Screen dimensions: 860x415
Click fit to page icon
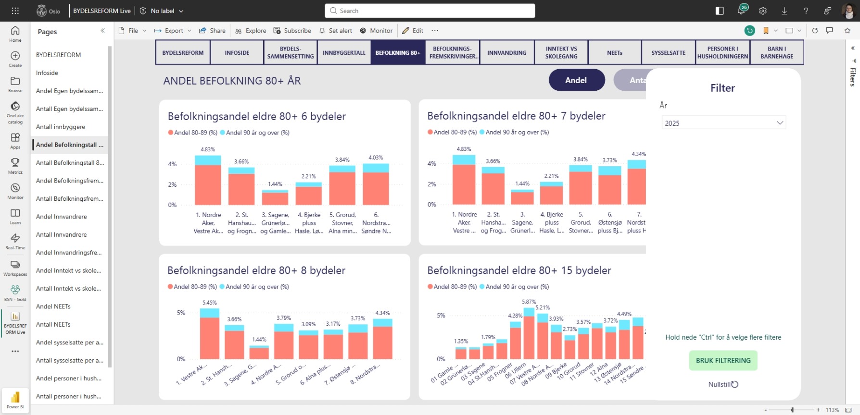(848, 410)
